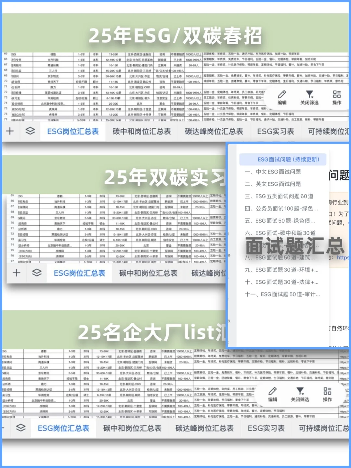Open sheet list icon in 名企大厂list spreadsheet

click(x=21, y=428)
